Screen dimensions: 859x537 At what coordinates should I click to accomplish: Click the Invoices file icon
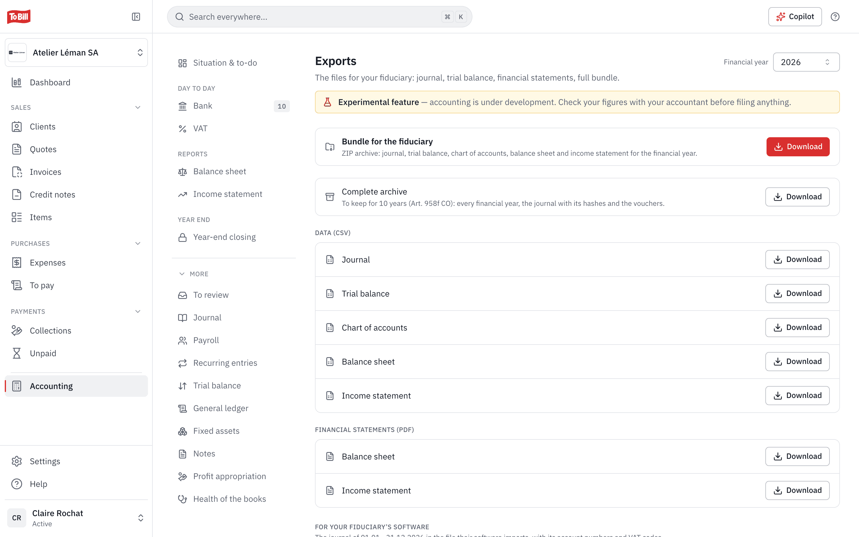(17, 172)
